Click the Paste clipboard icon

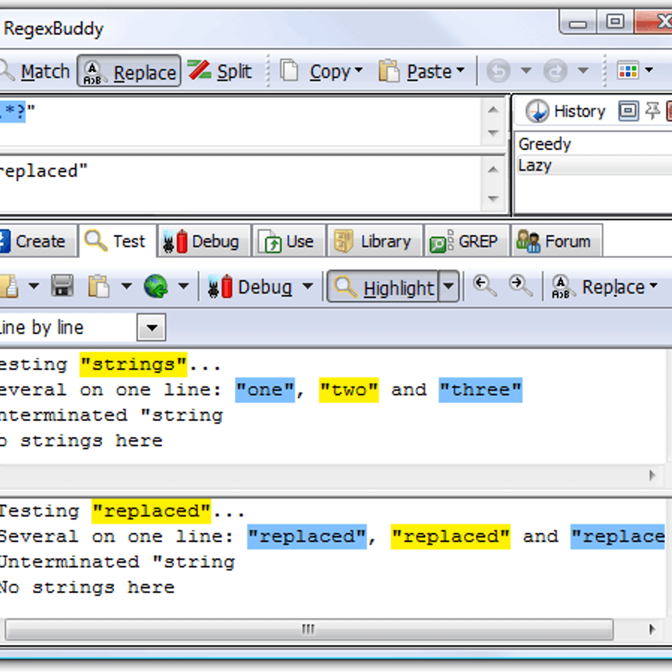tap(389, 71)
